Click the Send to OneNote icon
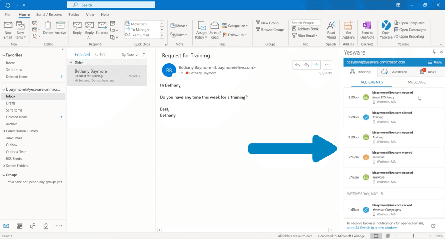The width and height of the screenshot is (445, 239). click(x=367, y=29)
